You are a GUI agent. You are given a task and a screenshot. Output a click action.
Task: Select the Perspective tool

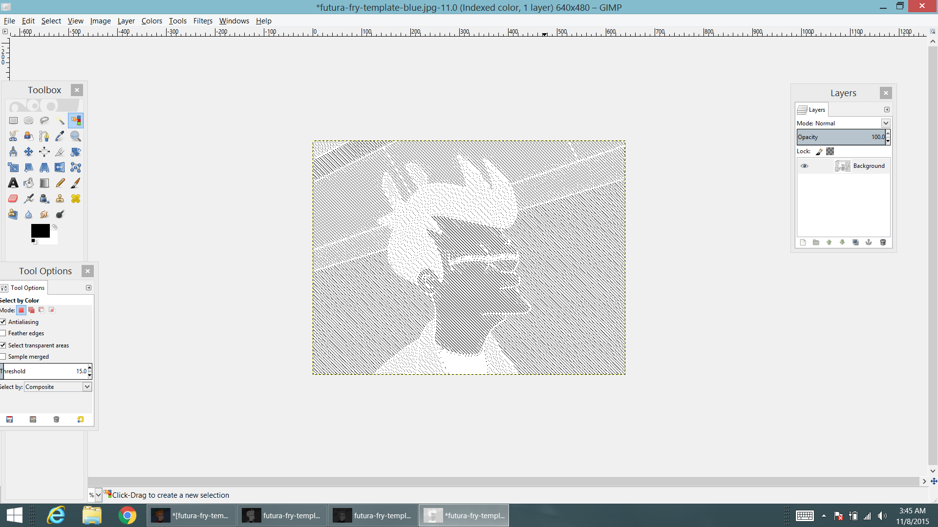[44, 167]
